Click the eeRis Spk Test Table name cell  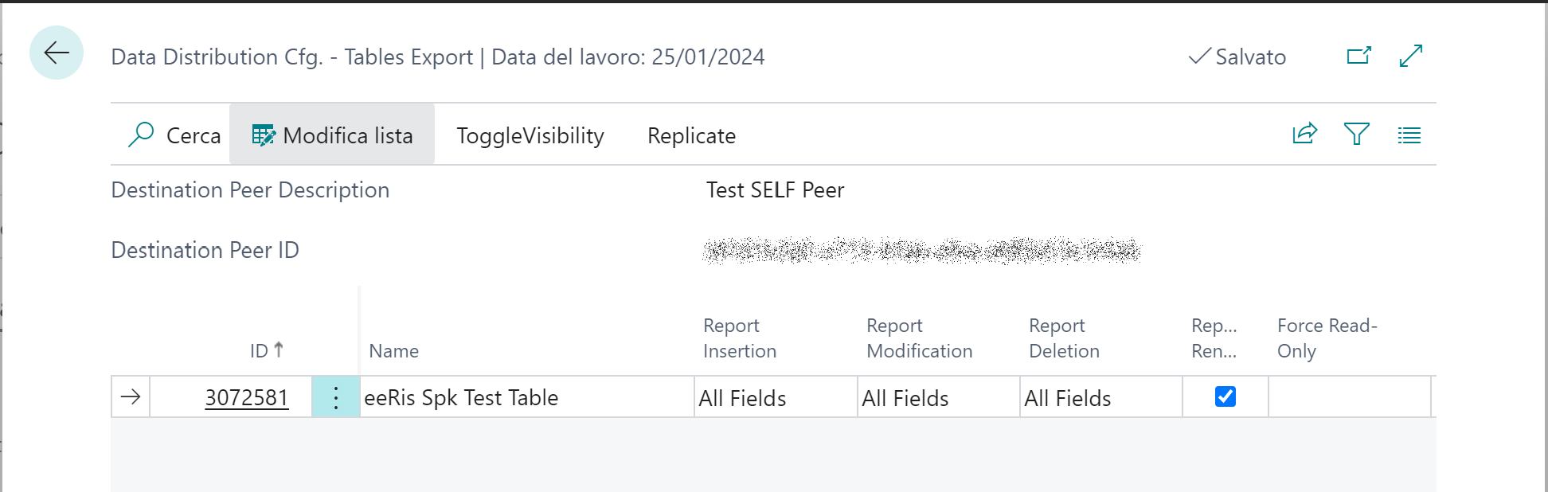tap(527, 397)
